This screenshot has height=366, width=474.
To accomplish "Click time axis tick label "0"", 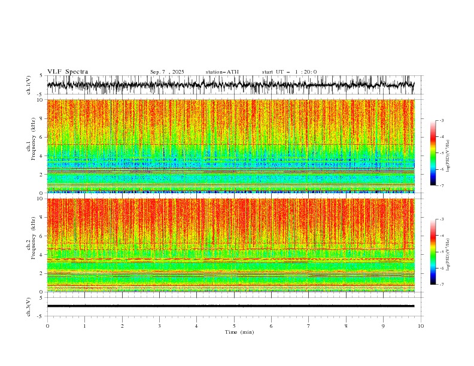I will click(x=47, y=326).
